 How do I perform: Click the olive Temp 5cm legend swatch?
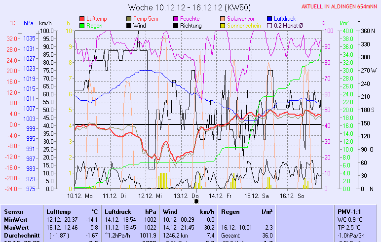pos(130,19)
